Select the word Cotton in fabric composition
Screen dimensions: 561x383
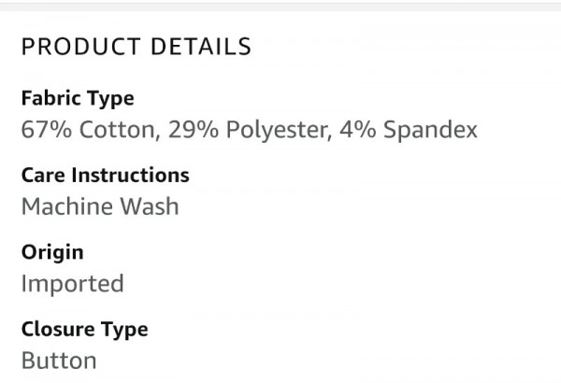coord(119,130)
